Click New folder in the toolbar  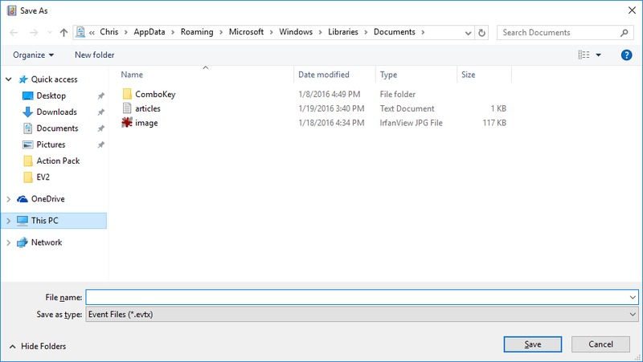[94, 55]
